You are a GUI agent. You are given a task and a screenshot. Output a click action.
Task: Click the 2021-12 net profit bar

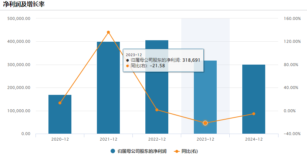coord(108,88)
